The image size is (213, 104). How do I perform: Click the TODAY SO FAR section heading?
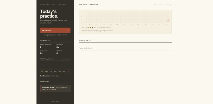[x=45, y=41]
